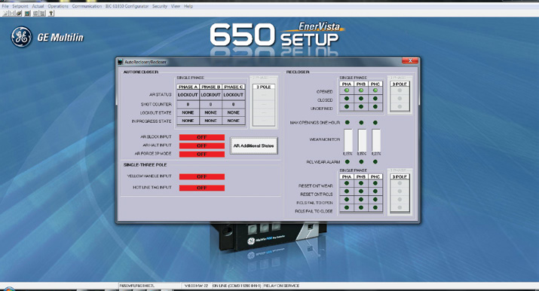
Task: Click the PHASE A shot counter value
Action: [188, 104]
